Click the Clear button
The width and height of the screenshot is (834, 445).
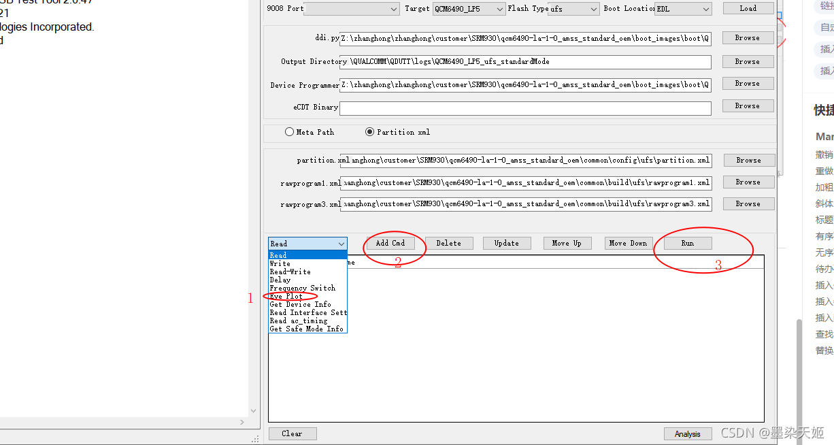tap(293, 433)
